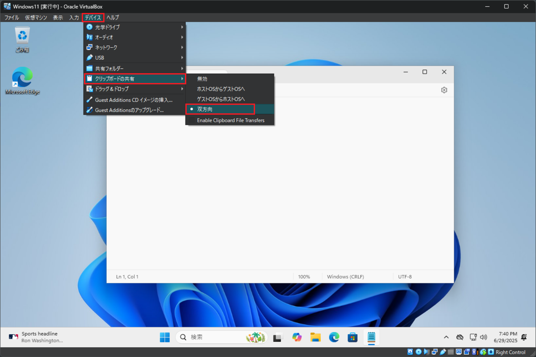Choose Guest Additions CD イメージの挿入
The image size is (536, 357).
[134, 100]
